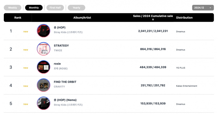The height and width of the screenshot is (114, 218).
Task: Select the Monthly chart tab
Action: [34, 8]
